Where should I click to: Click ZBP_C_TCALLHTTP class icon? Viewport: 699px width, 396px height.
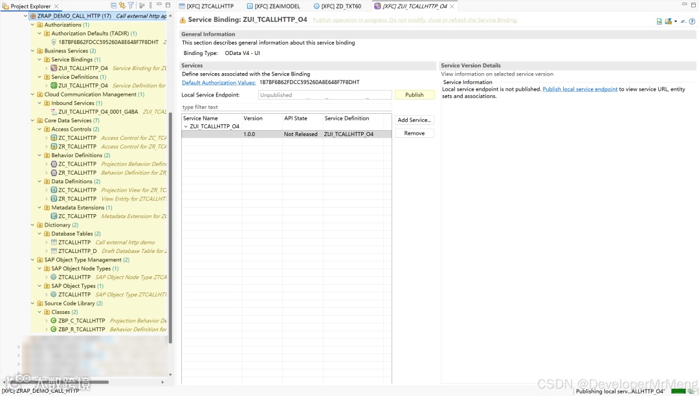coord(54,321)
